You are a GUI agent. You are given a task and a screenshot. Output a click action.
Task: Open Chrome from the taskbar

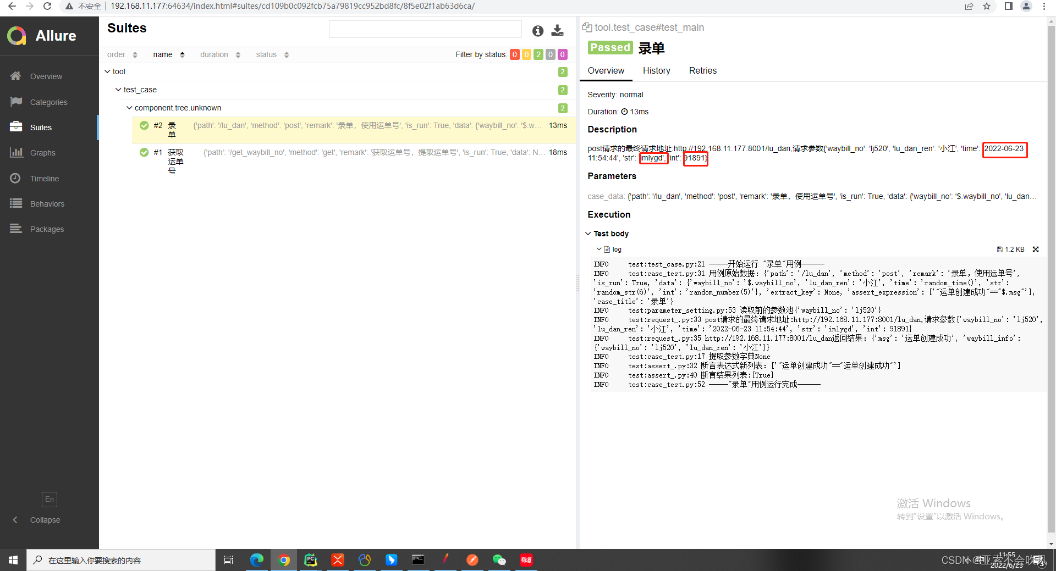[x=284, y=560]
